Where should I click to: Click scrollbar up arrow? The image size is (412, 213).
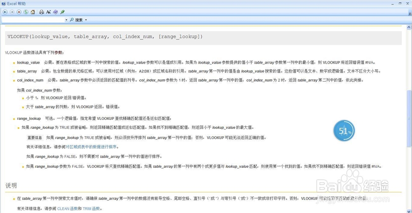[409, 27]
